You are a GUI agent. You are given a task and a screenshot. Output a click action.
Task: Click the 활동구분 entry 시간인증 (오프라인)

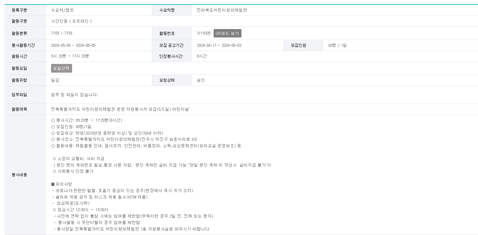tap(69, 21)
